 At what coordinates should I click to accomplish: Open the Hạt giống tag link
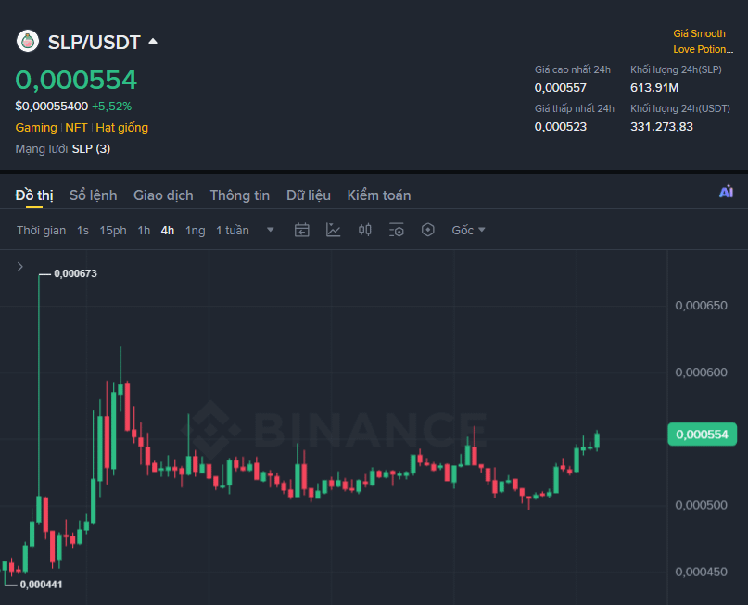point(121,128)
